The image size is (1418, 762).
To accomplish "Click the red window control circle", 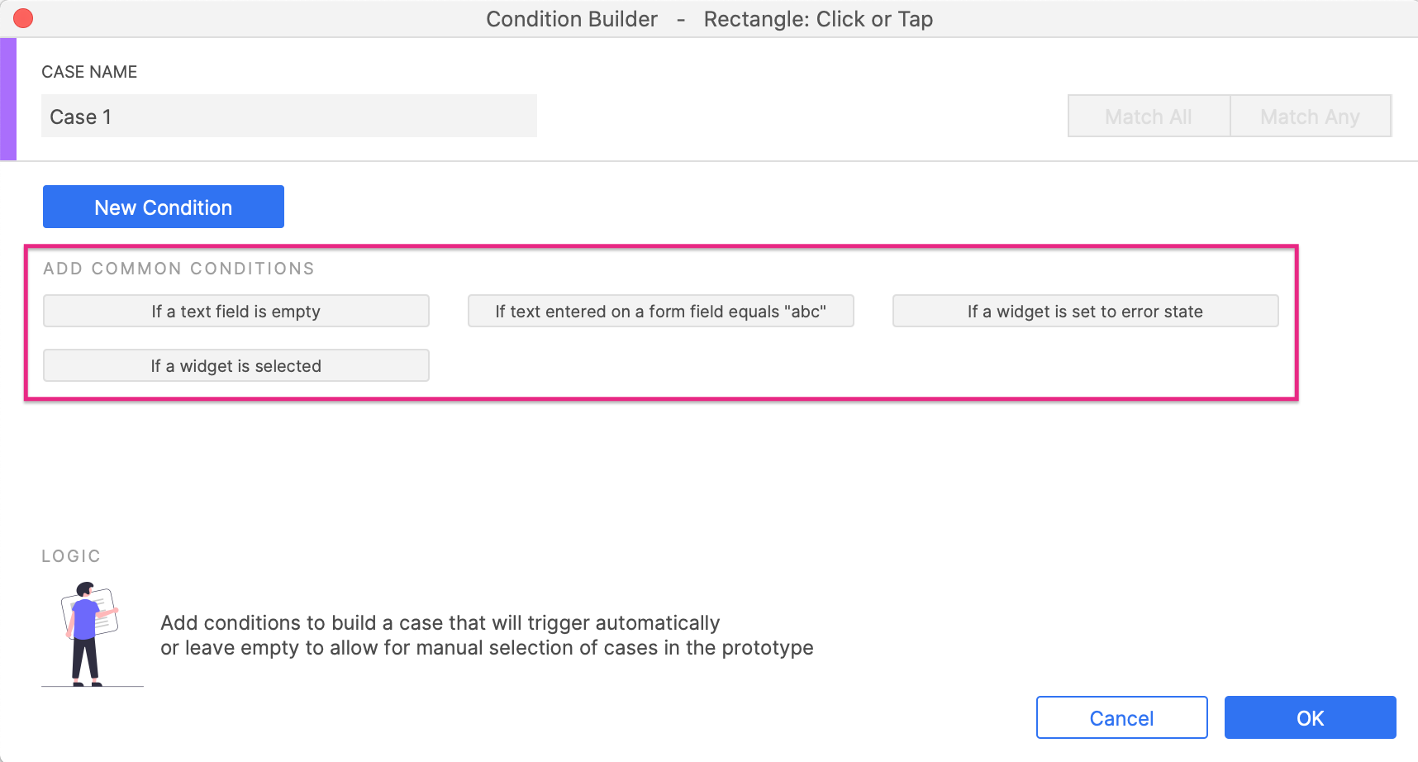I will [x=23, y=17].
